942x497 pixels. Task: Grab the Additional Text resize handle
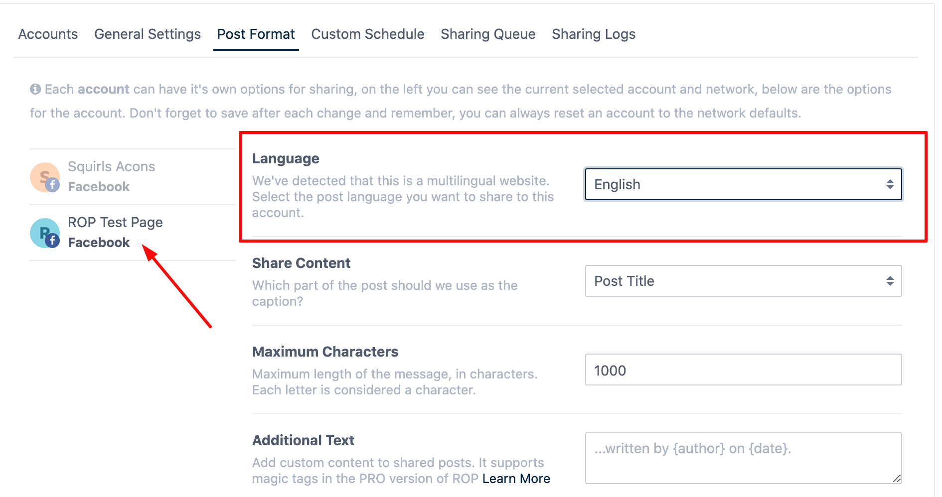tap(897, 479)
